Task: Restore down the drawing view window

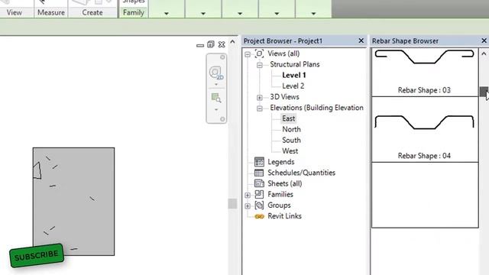Action: (x=211, y=44)
